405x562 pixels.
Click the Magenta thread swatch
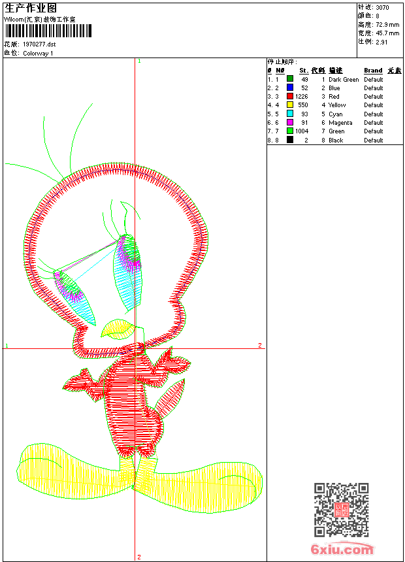(290, 122)
